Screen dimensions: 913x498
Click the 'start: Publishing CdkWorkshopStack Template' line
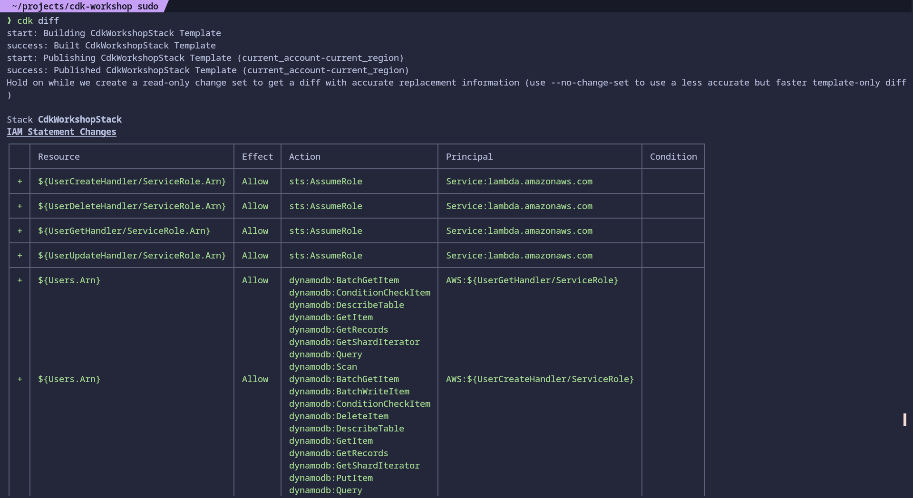click(x=205, y=58)
